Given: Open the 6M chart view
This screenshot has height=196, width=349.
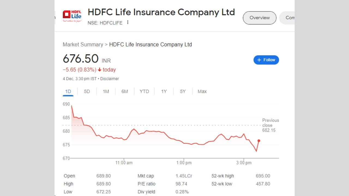Looking at the screenshot, I should 125,91.
